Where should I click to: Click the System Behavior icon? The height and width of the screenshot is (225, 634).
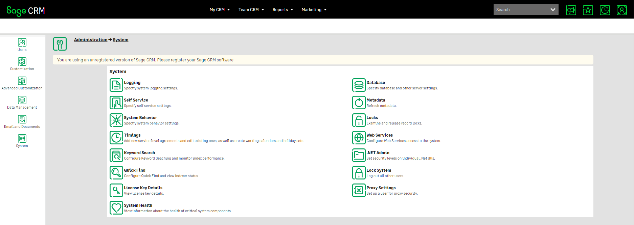(x=116, y=120)
